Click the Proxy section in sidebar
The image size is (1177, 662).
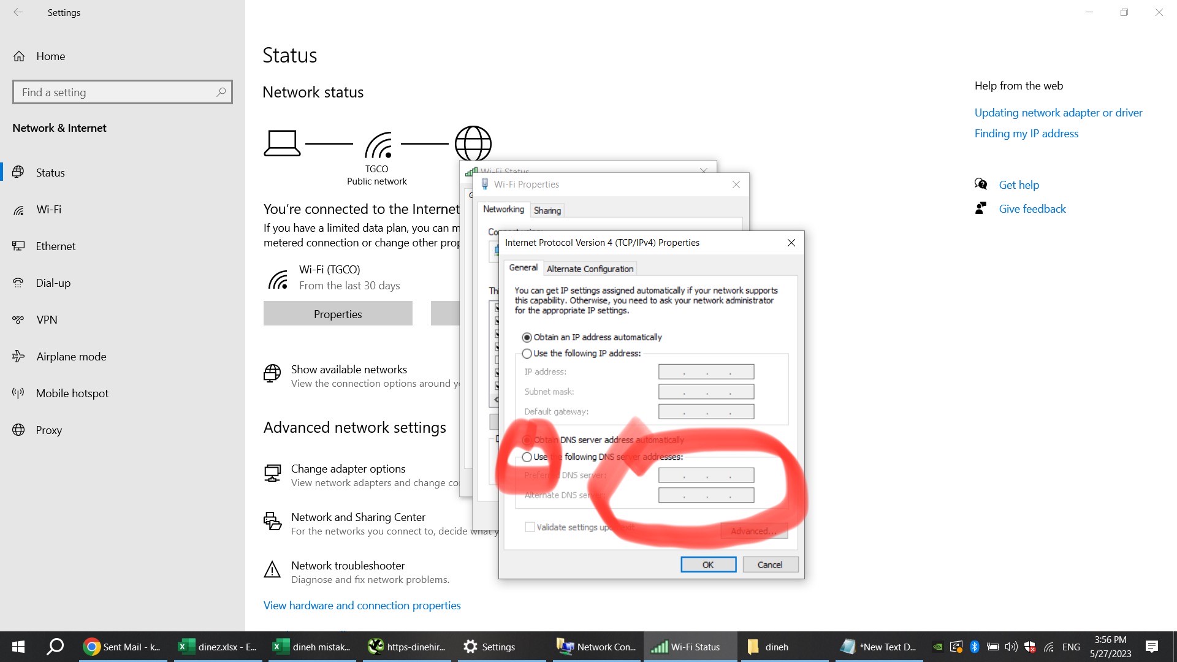point(48,429)
